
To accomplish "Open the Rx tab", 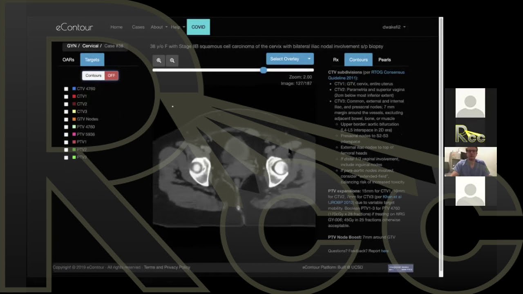I will pos(336,60).
